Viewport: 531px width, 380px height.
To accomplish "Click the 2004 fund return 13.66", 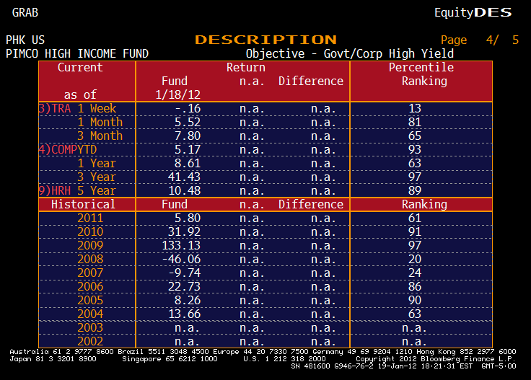I will (x=185, y=314).
